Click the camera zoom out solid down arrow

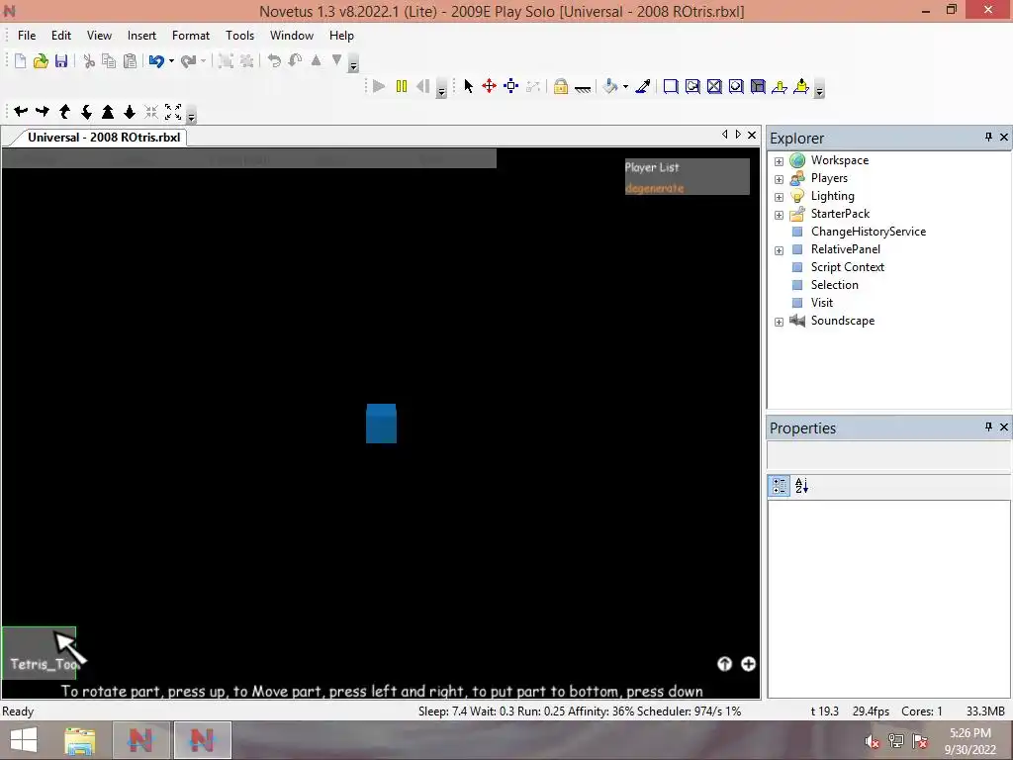(130, 111)
